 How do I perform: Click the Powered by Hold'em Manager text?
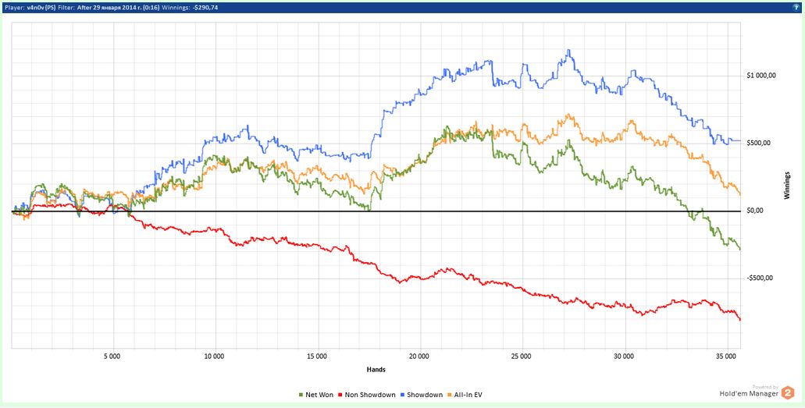click(749, 392)
